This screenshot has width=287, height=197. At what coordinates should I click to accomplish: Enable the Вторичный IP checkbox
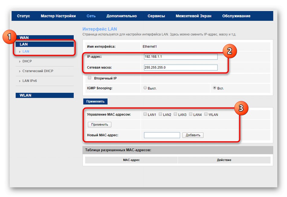tap(89, 78)
